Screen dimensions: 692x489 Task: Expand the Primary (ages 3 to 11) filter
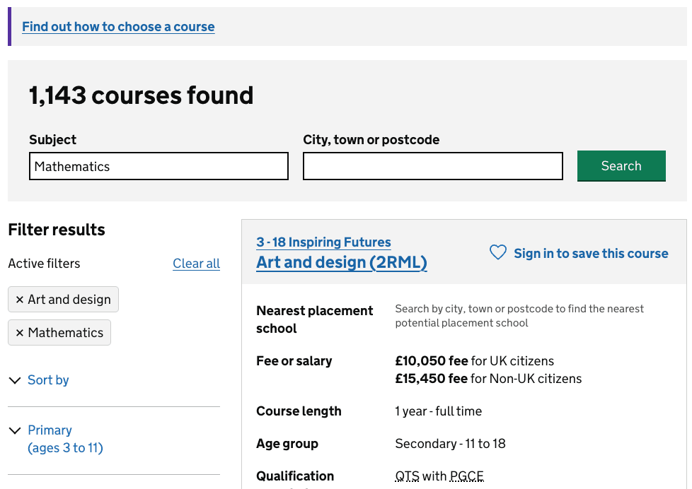(65, 439)
